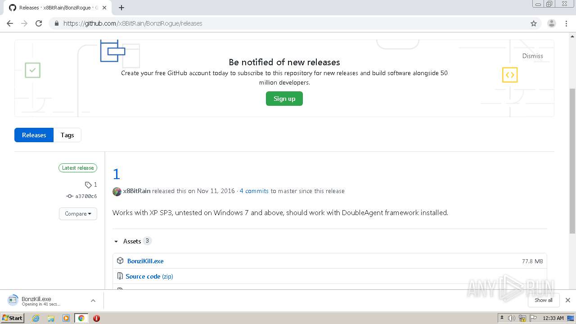Image resolution: width=576 pixels, height=324 pixels.
Task: Open the media player taskbar icon
Action: [x=66, y=318]
